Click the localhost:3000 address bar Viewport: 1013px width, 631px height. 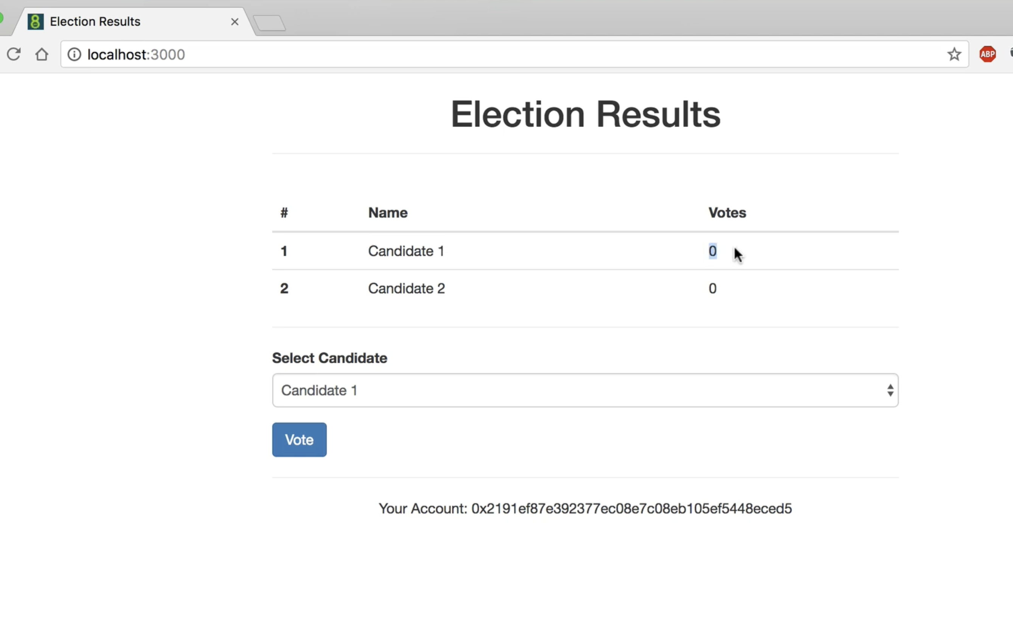tap(501, 54)
